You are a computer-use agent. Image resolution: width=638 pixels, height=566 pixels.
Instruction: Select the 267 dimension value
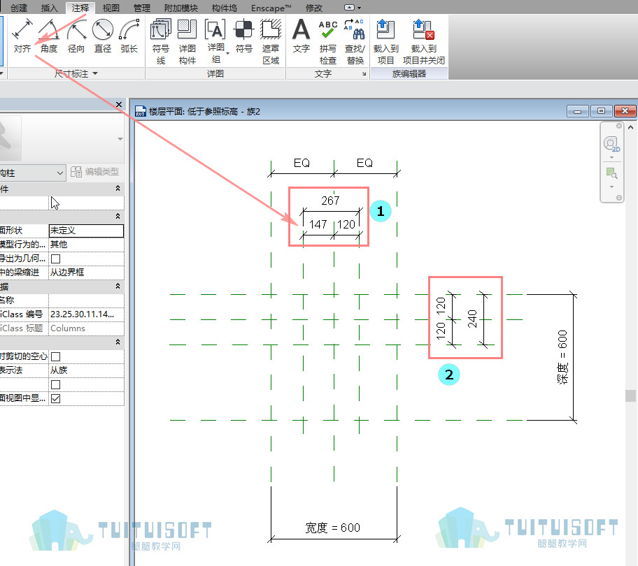point(330,201)
